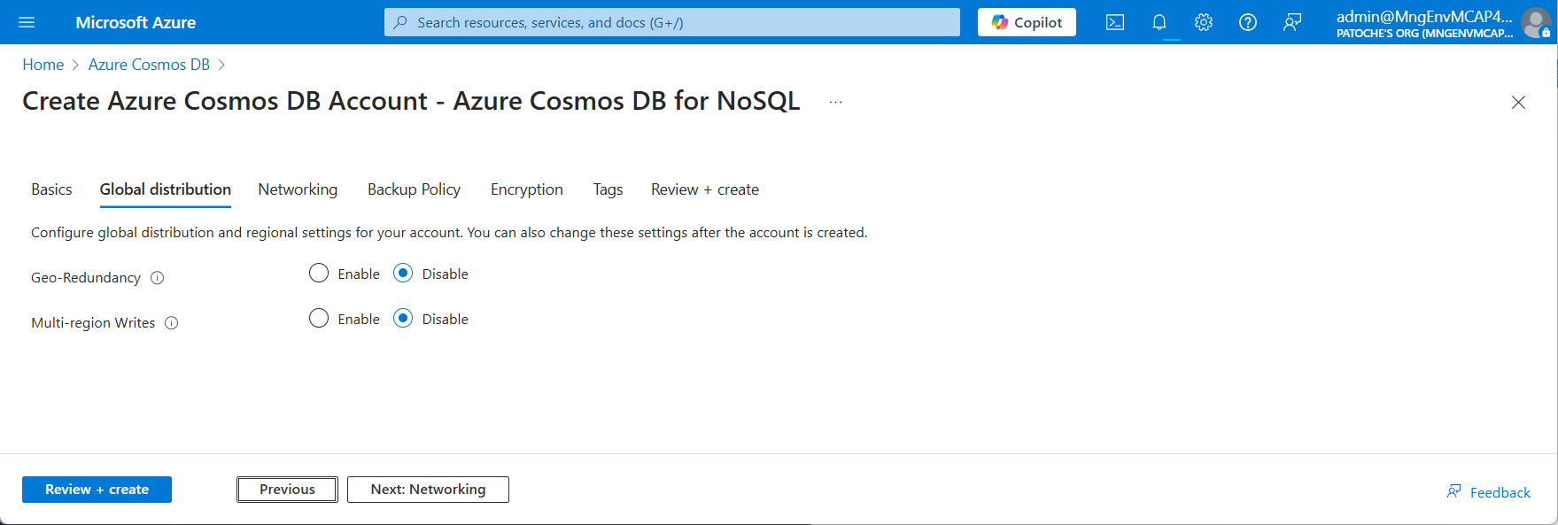Image resolution: width=1558 pixels, height=525 pixels.
Task: Click the search resources input field
Action: [x=671, y=22]
